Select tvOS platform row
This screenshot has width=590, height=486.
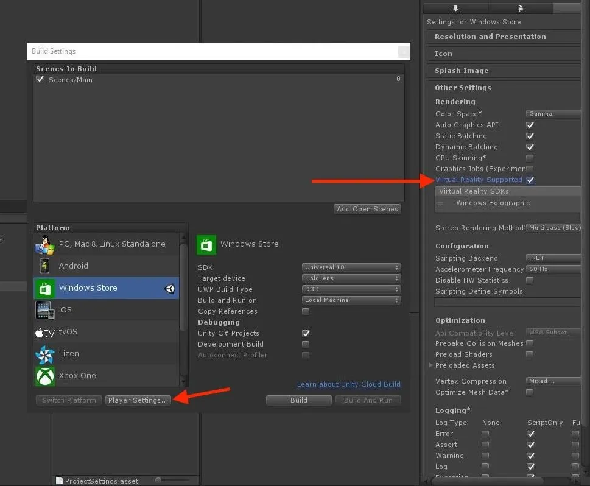pos(106,332)
